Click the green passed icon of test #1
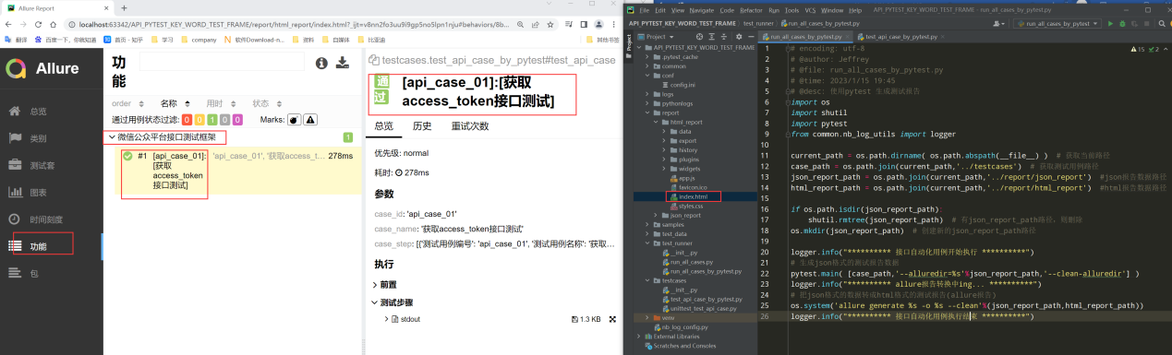 point(128,156)
